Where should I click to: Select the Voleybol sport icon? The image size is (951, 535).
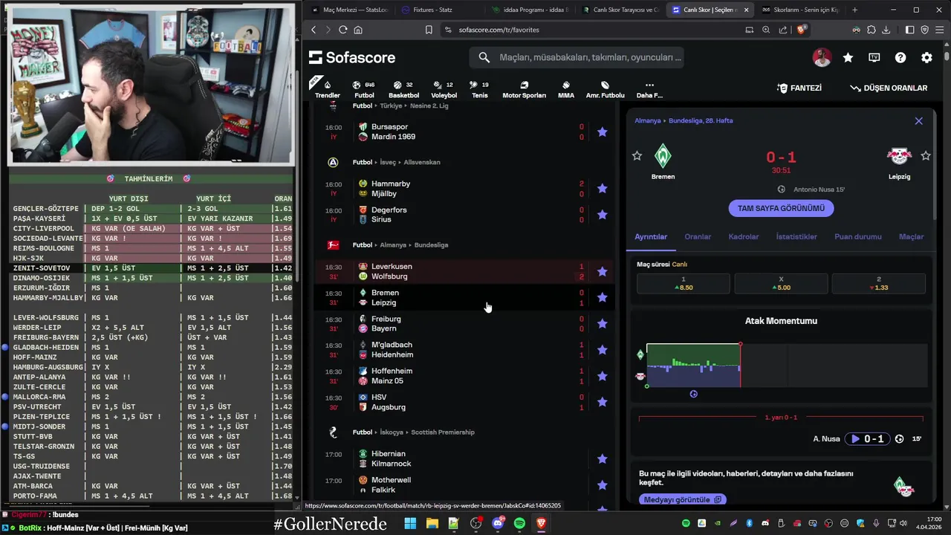(x=444, y=89)
